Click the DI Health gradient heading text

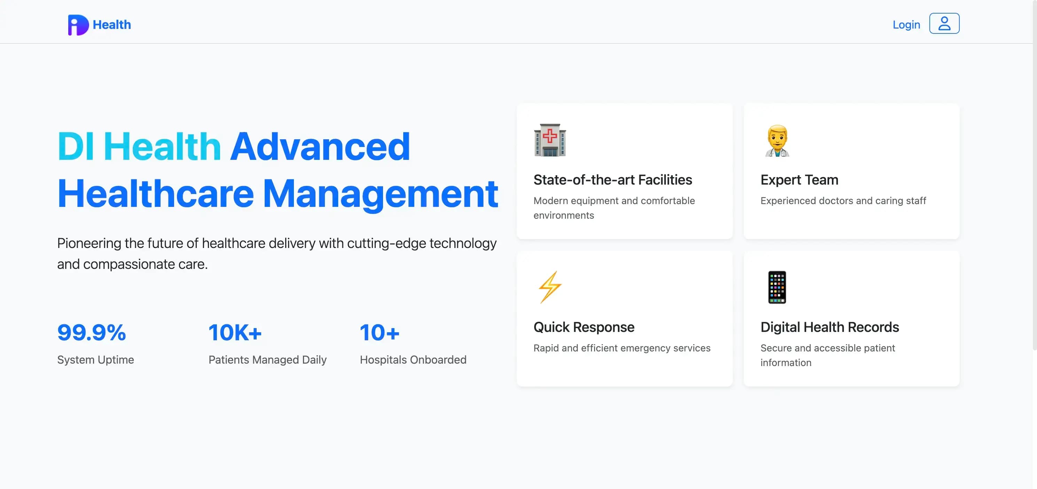139,146
